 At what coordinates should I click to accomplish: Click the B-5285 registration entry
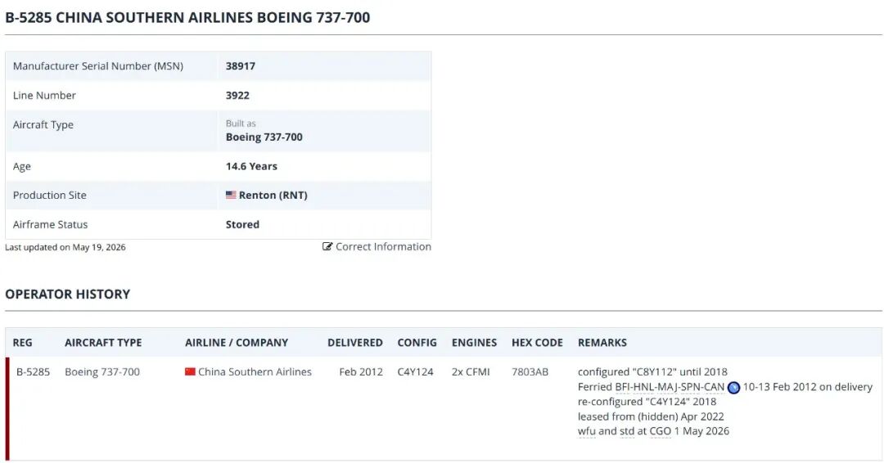pyautogui.click(x=33, y=371)
